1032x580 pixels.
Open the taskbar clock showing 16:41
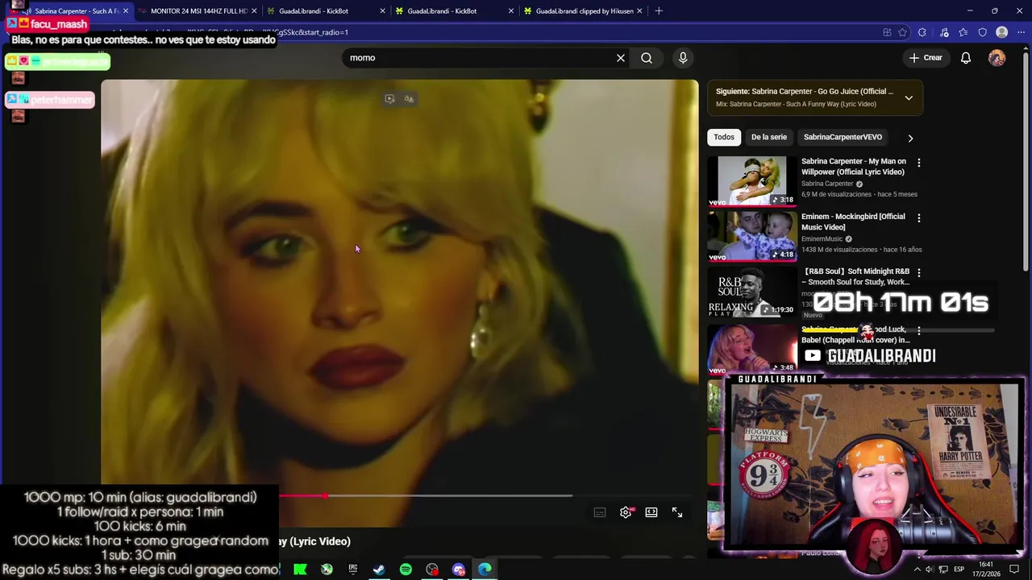pyautogui.click(x=986, y=570)
